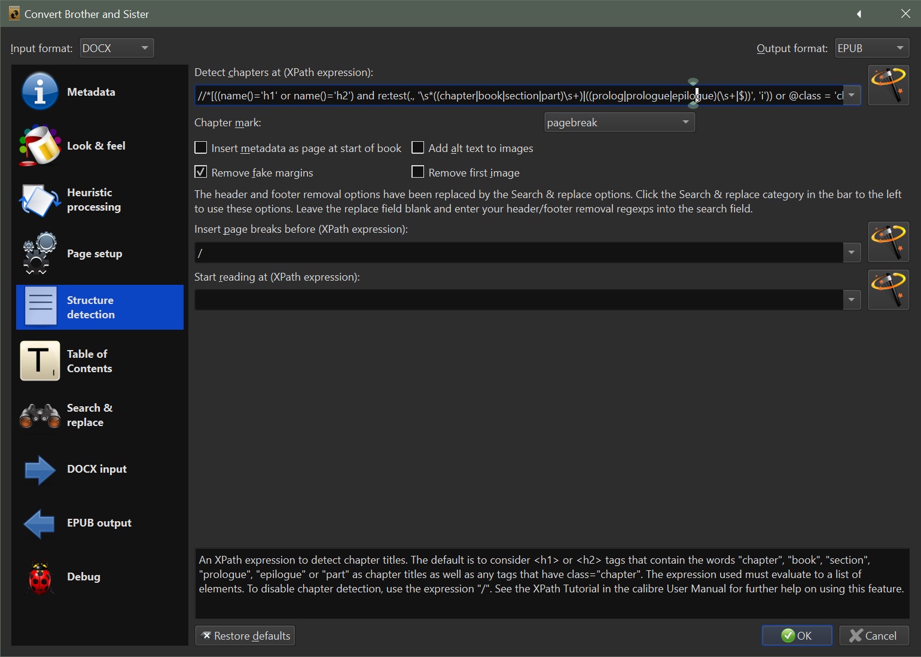Viewport: 921px width, 657px height.
Task: Click the wizard wand beside Detect chapters
Action: (x=888, y=85)
